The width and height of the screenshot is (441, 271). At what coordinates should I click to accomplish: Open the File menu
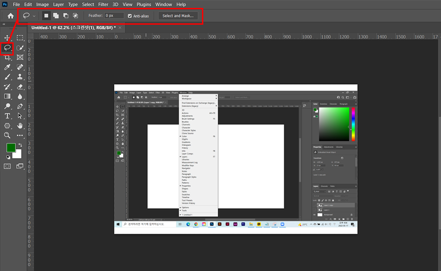pyautogui.click(x=16, y=4)
